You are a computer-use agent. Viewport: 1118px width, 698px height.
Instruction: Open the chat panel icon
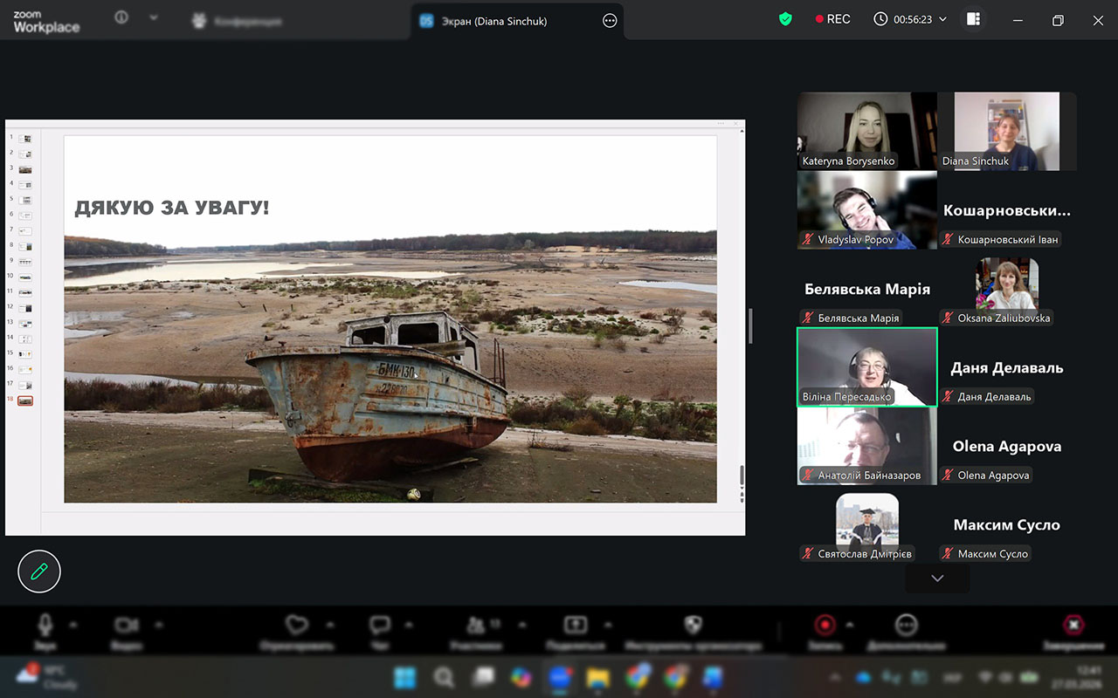(x=379, y=625)
